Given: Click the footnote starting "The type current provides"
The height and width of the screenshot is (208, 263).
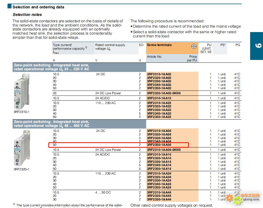Looking at the screenshot, I should click(67, 205).
